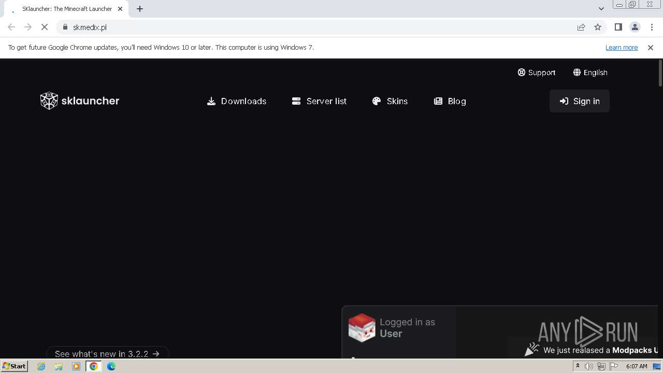Open the Chrome profile avatar

pyautogui.click(x=635, y=27)
